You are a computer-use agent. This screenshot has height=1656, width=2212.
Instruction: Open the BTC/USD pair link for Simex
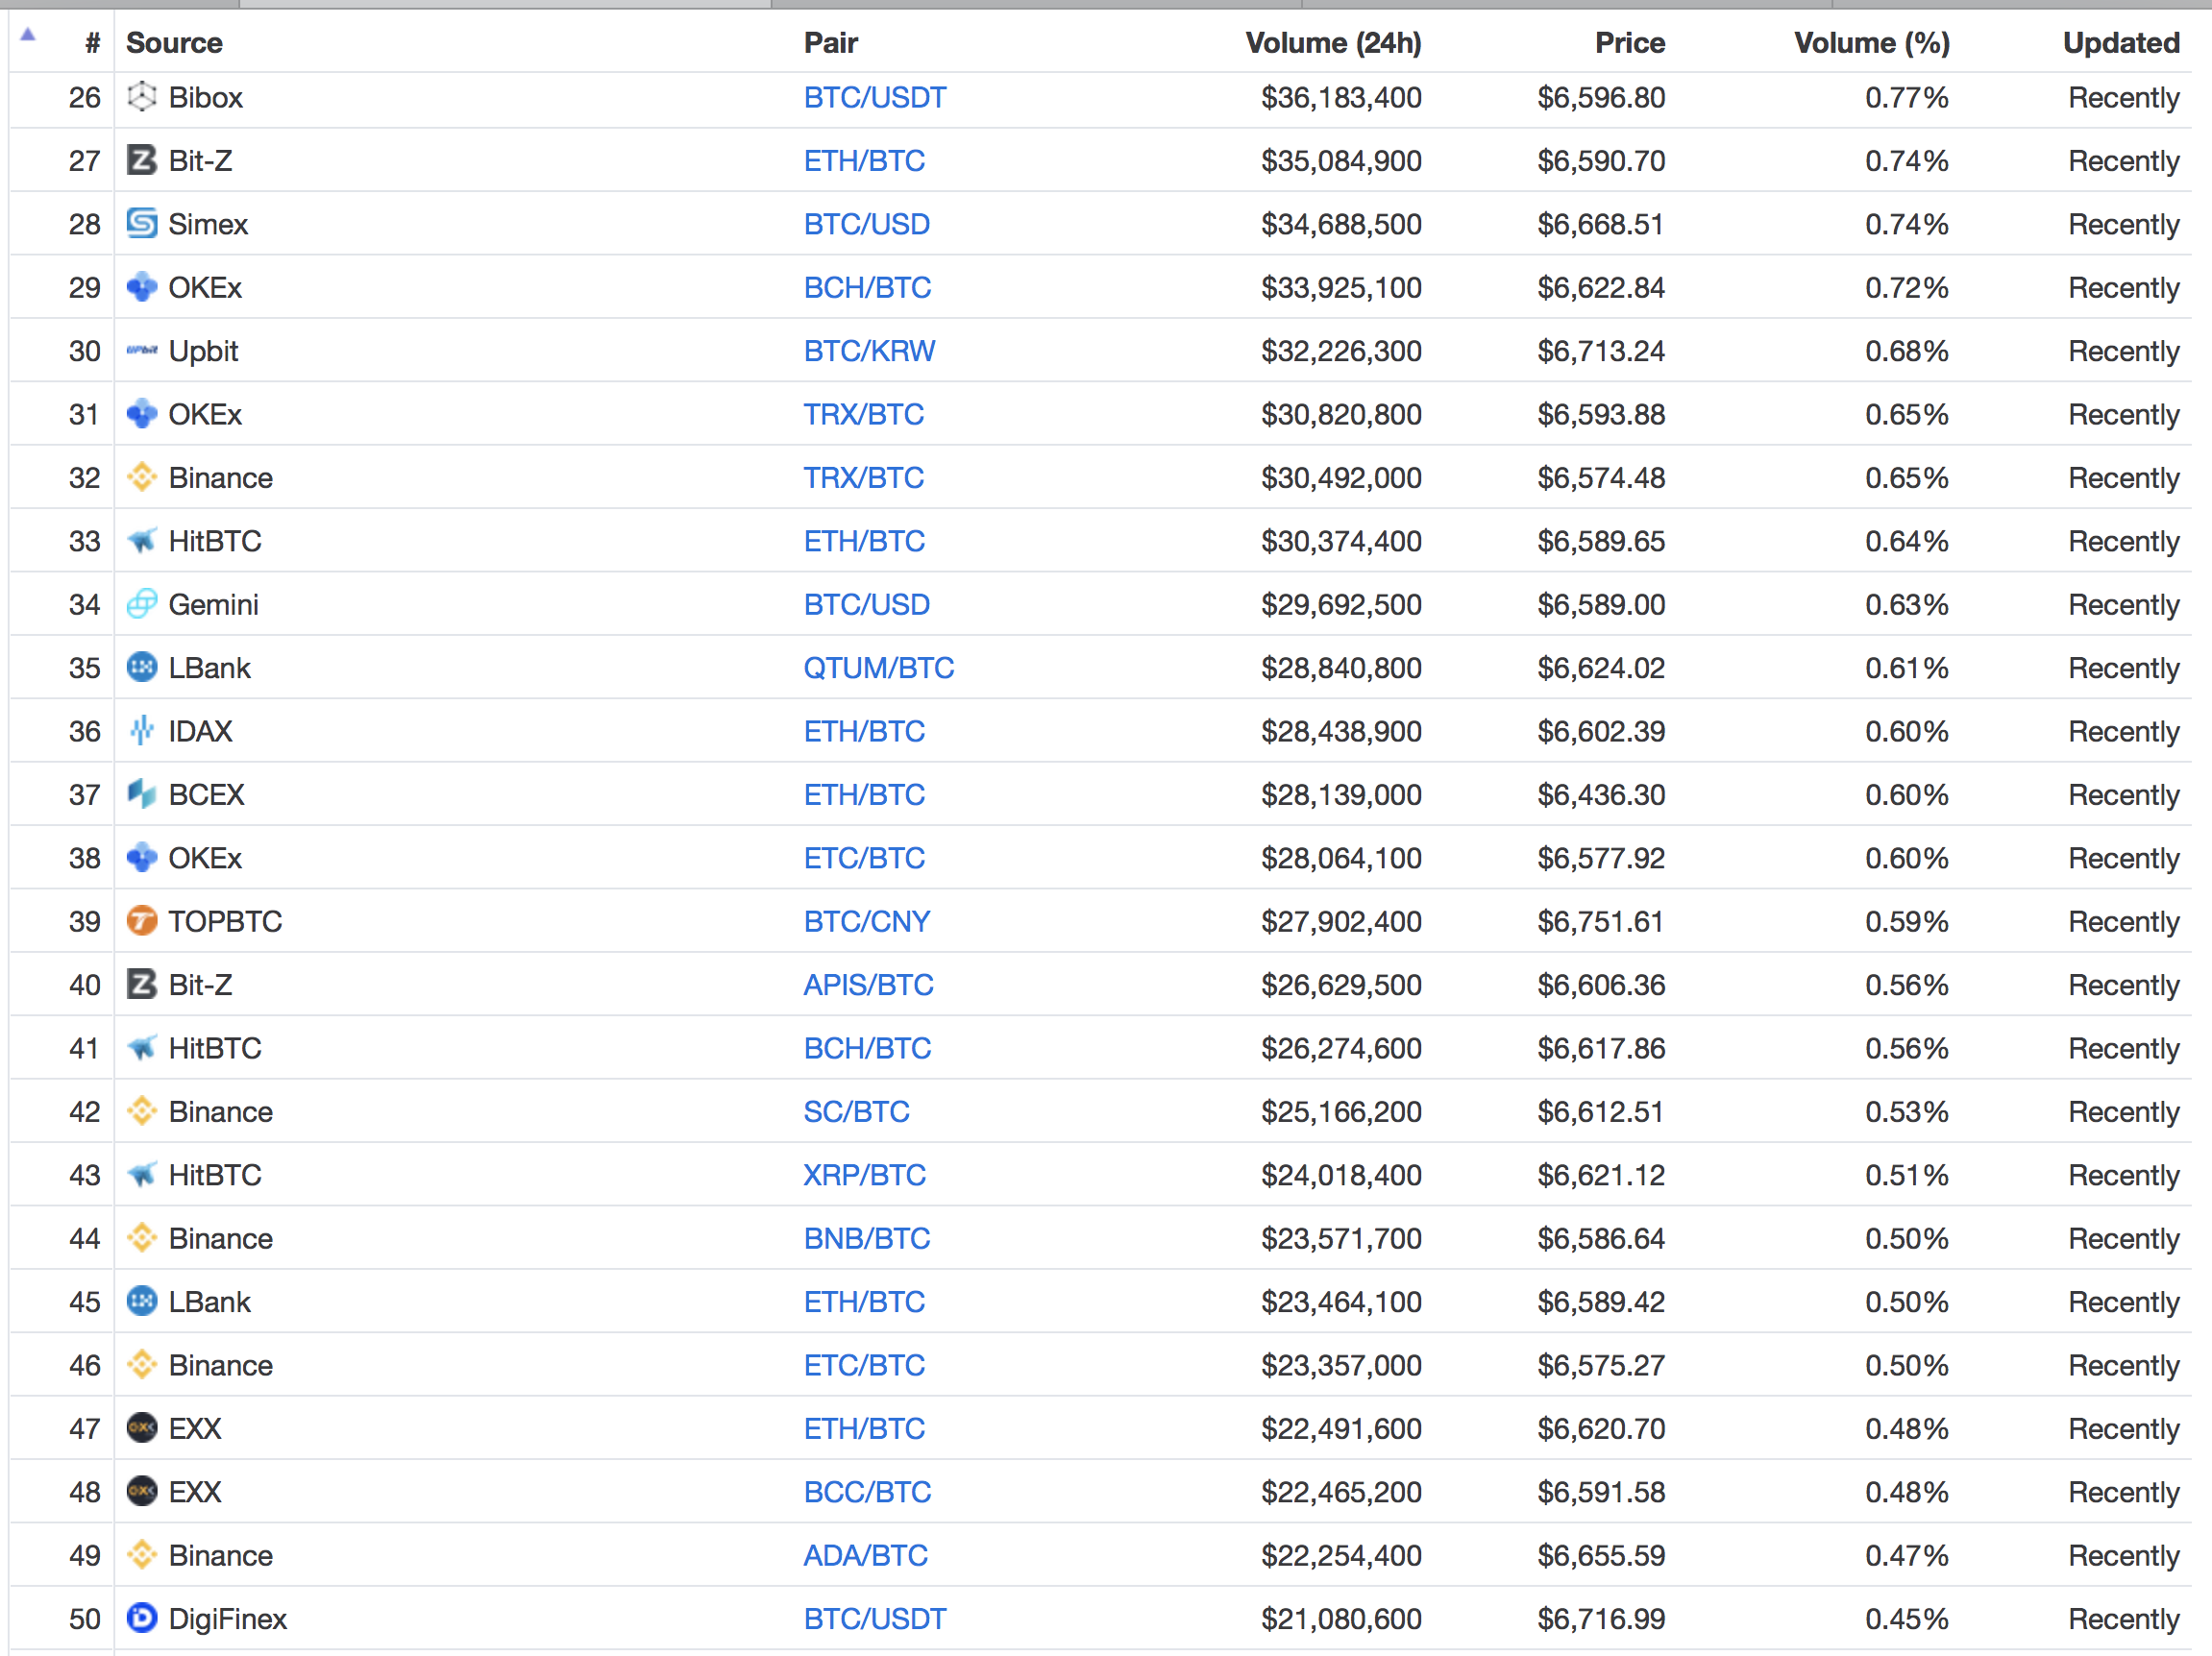click(x=867, y=224)
